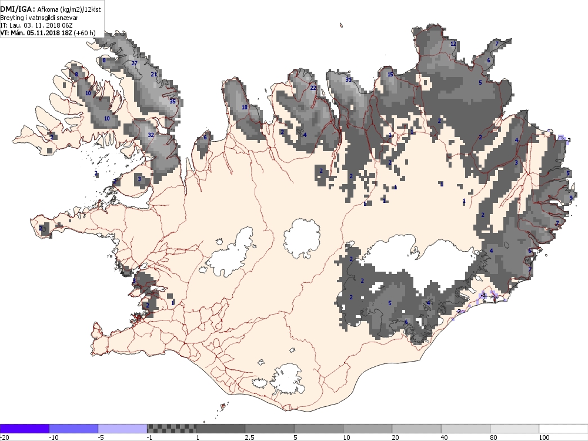Click the pale gray 40 to 80 legend swatch
Image resolution: width=588 pixels, height=441 pixels.
click(x=465, y=429)
